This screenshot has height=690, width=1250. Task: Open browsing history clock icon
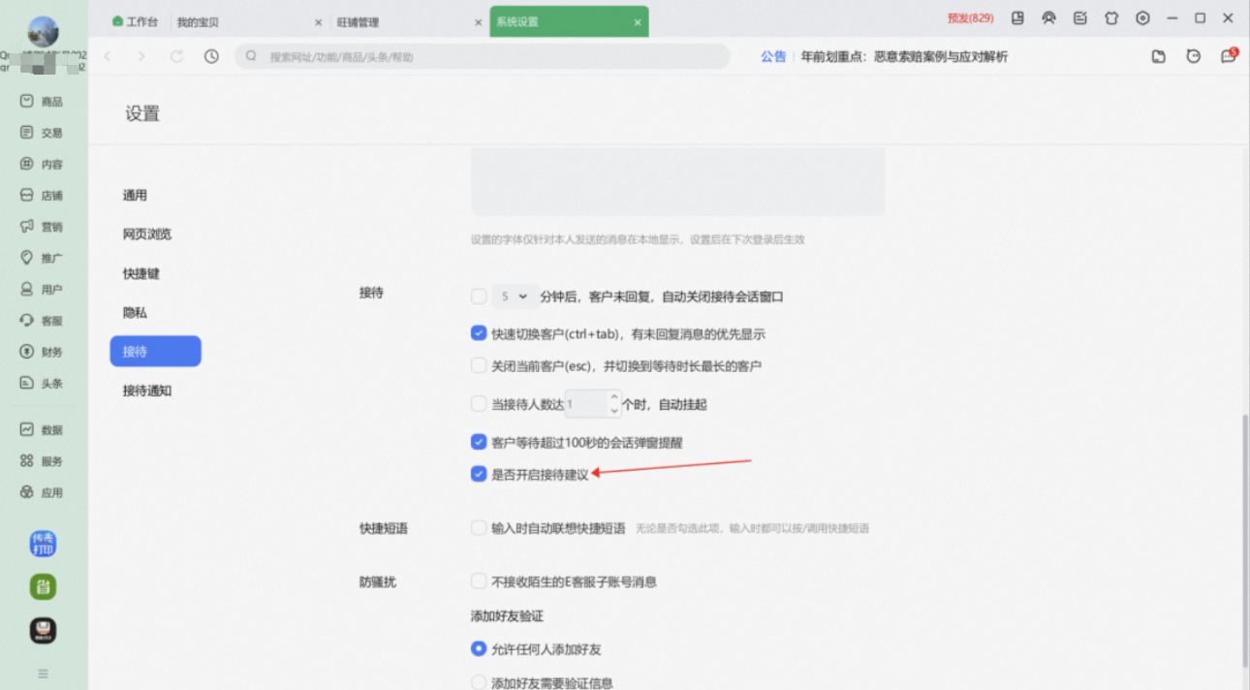[x=211, y=56]
